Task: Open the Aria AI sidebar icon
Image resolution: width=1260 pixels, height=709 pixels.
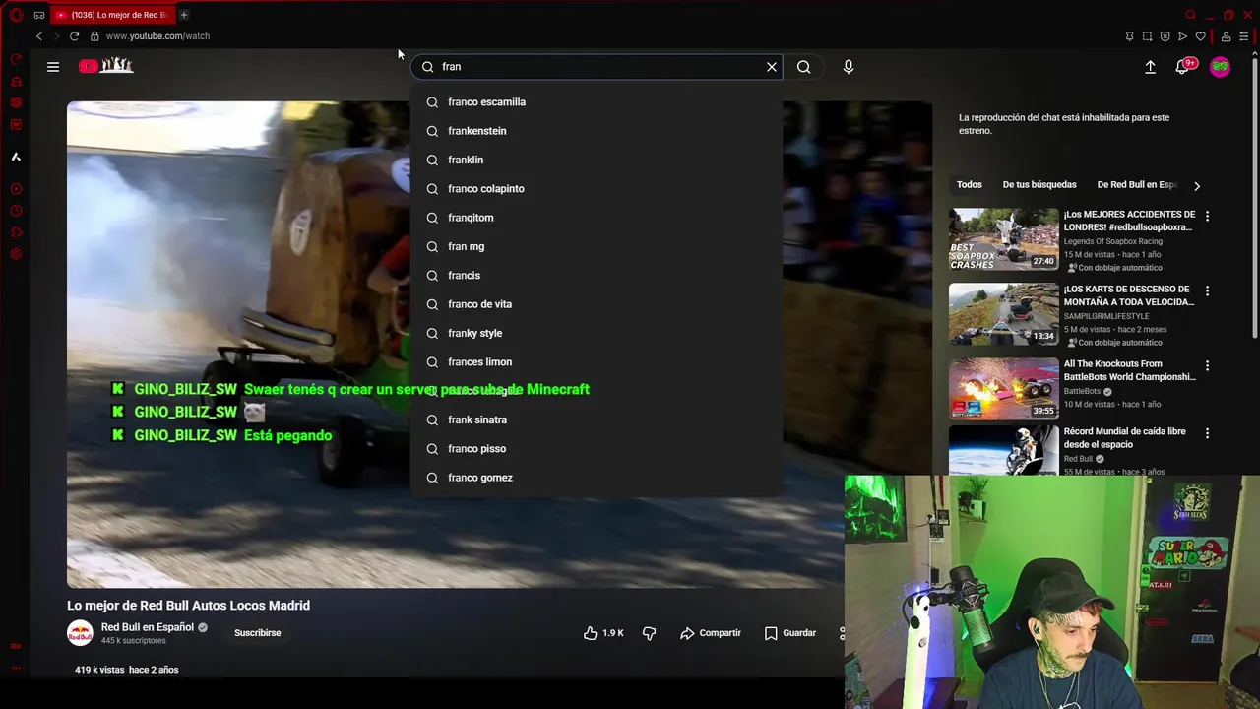Action: 16,157
